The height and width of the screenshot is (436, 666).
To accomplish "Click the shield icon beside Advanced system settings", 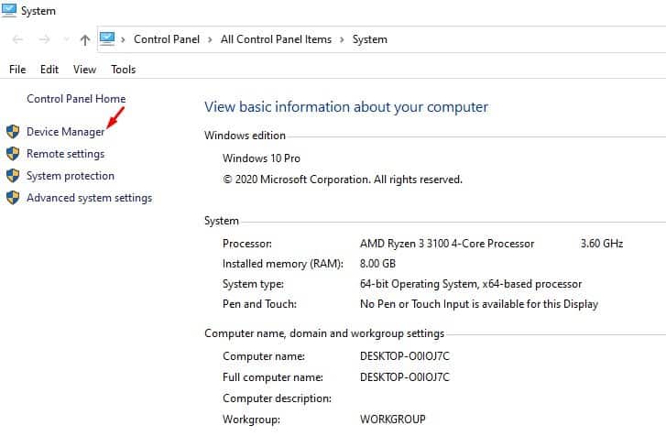I will point(13,198).
